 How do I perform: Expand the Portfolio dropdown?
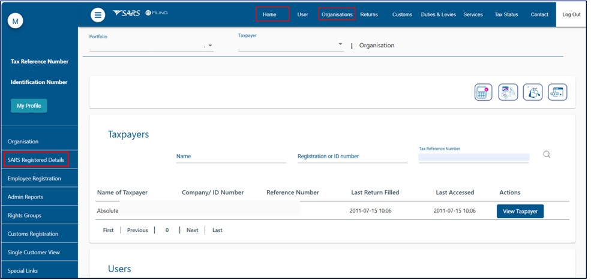pyautogui.click(x=211, y=46)
